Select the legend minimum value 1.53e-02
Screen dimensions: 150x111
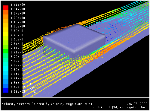point(18,91)
